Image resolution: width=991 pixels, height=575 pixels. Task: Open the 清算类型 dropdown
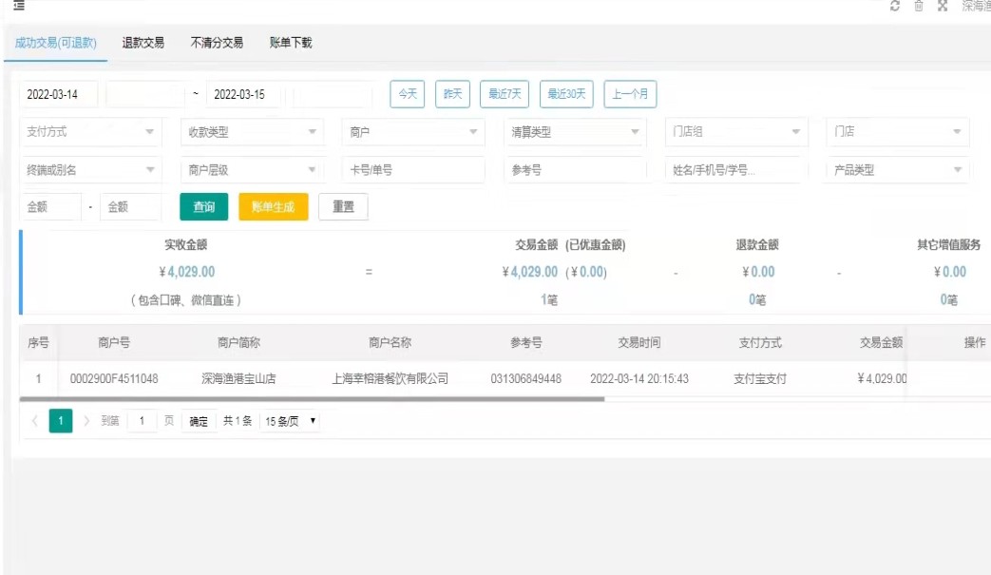575,132
